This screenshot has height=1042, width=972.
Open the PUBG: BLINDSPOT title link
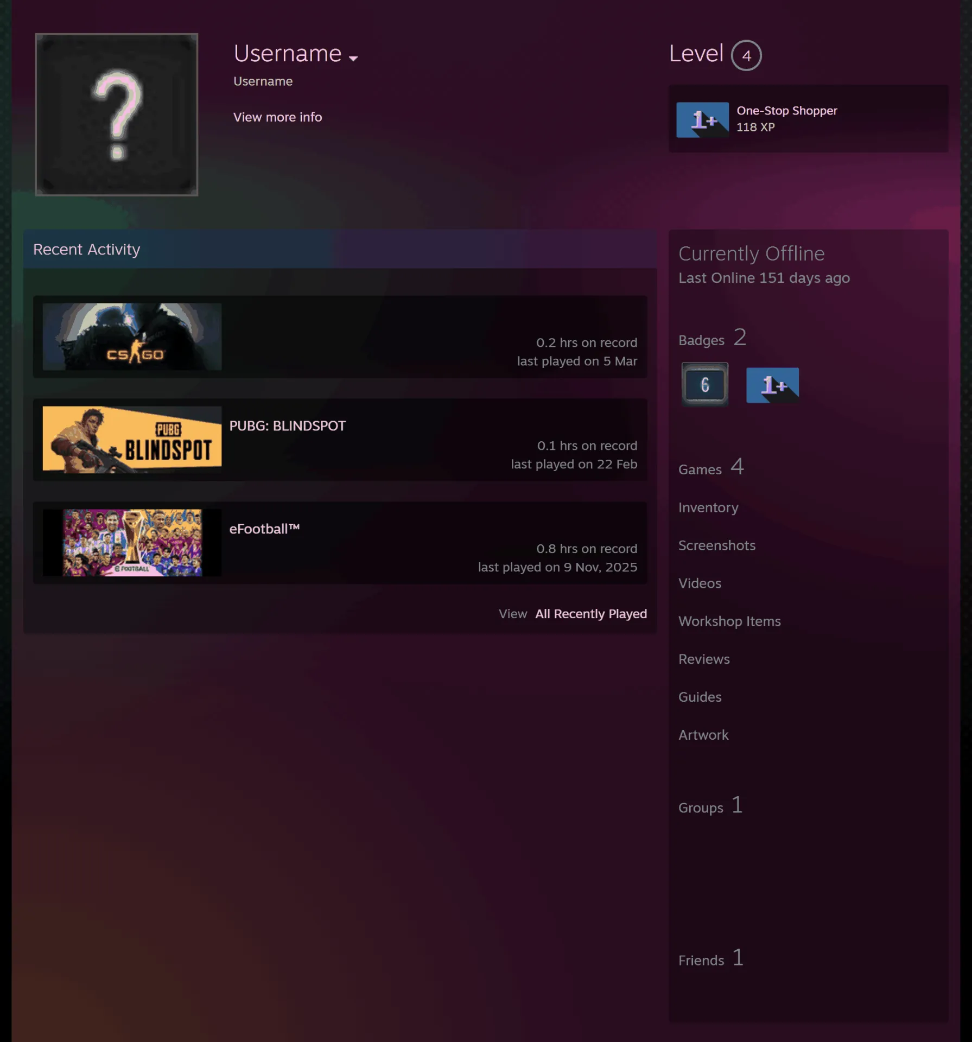(287, 426)
